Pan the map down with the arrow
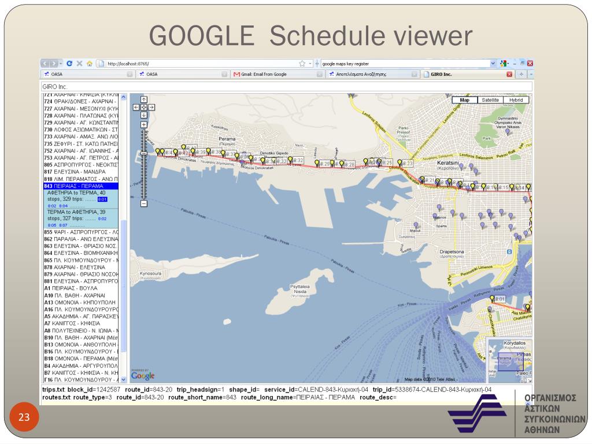Image resolution: width=592 pixels, height=444 pixels. coord(144,115)
